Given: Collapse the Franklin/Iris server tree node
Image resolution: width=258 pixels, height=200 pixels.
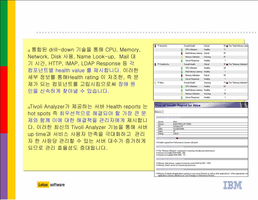Looking at the screenshot, I should tap(158, 64).
